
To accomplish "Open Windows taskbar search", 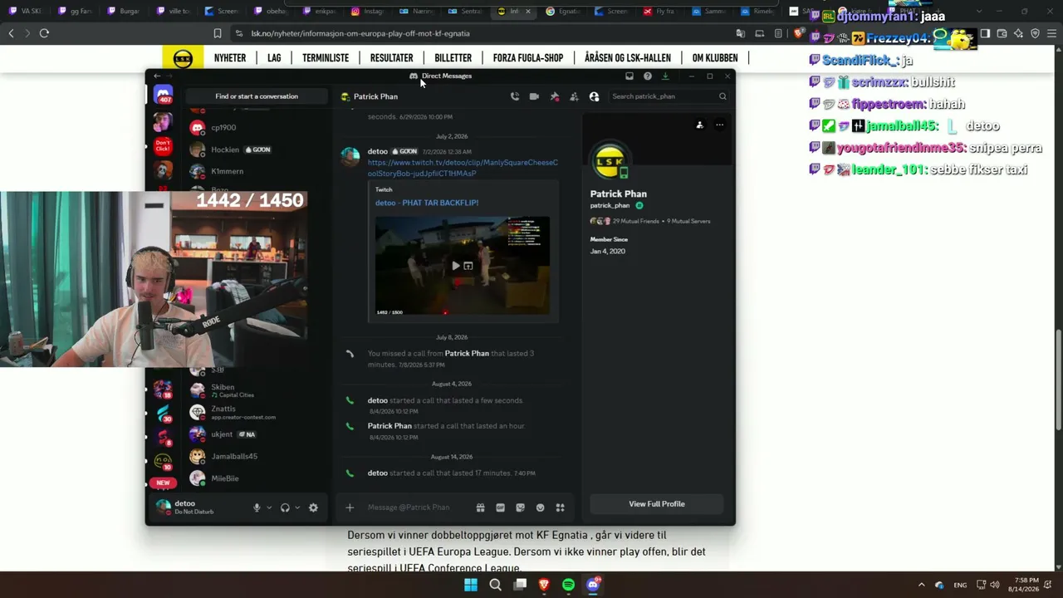I will coord(495,585).
